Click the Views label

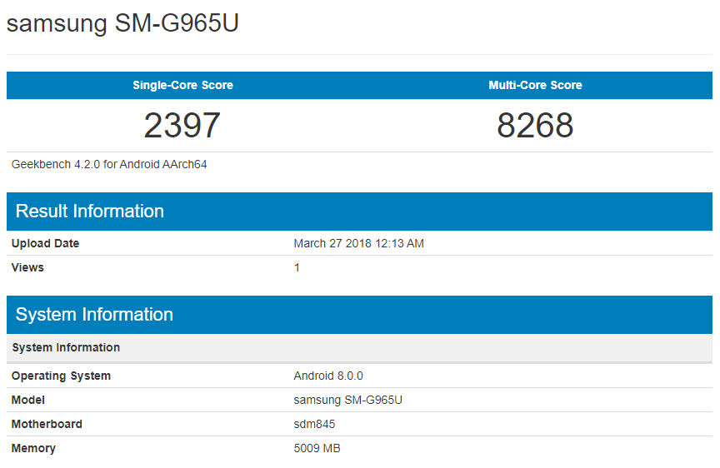tap(27, 267)
